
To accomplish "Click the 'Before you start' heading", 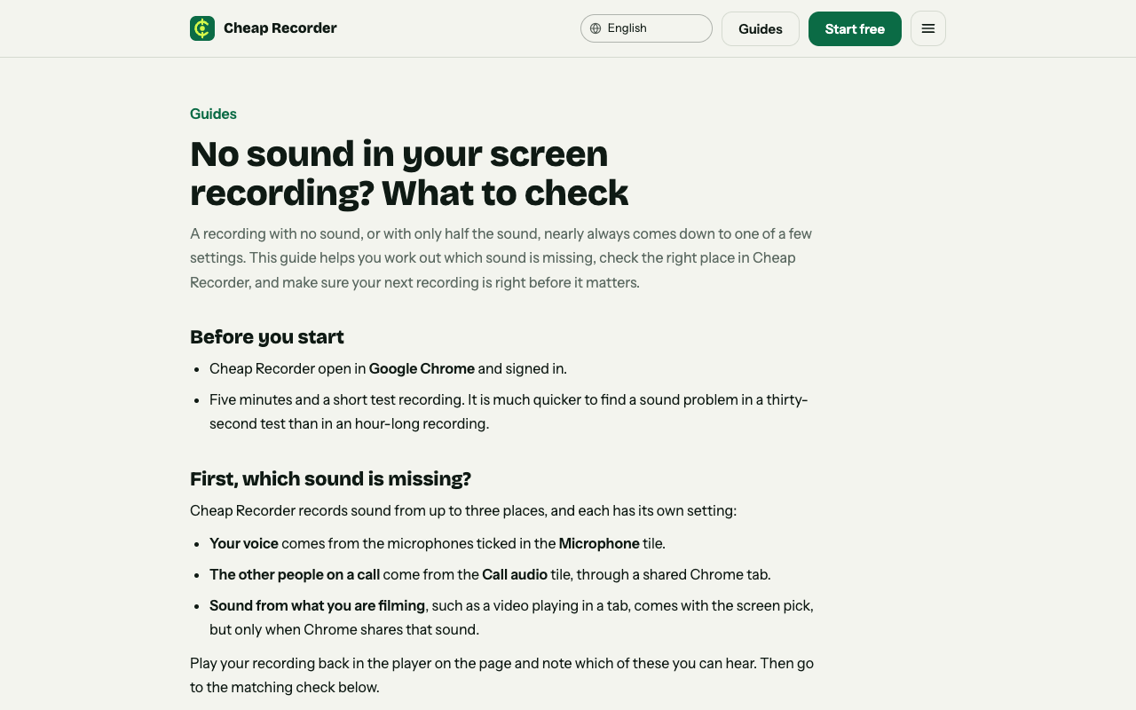I will pyautogui.click(x=267, y=336).
